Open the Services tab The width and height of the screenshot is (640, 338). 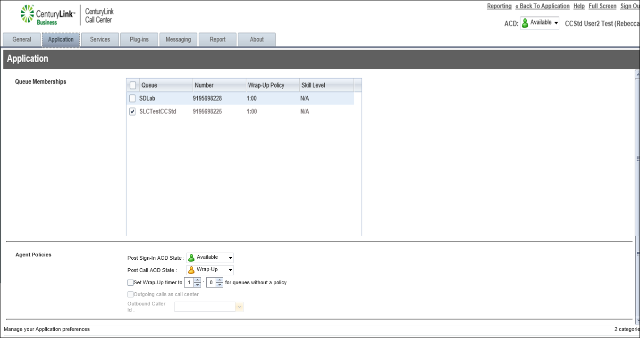click(x=100, y=40)
